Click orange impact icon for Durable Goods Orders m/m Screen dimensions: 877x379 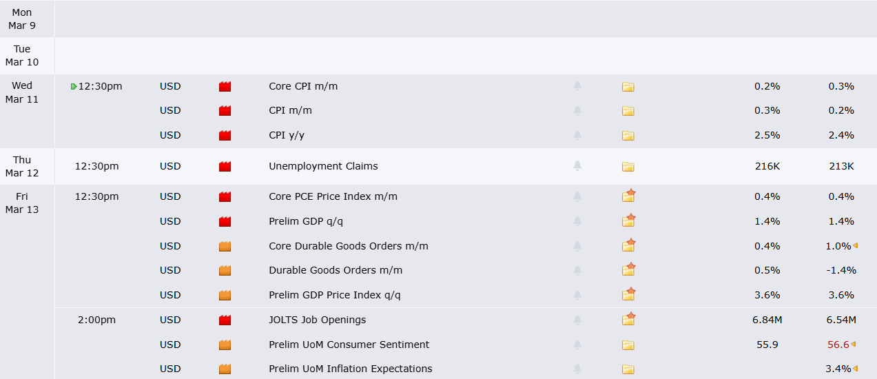click(225, 271)
